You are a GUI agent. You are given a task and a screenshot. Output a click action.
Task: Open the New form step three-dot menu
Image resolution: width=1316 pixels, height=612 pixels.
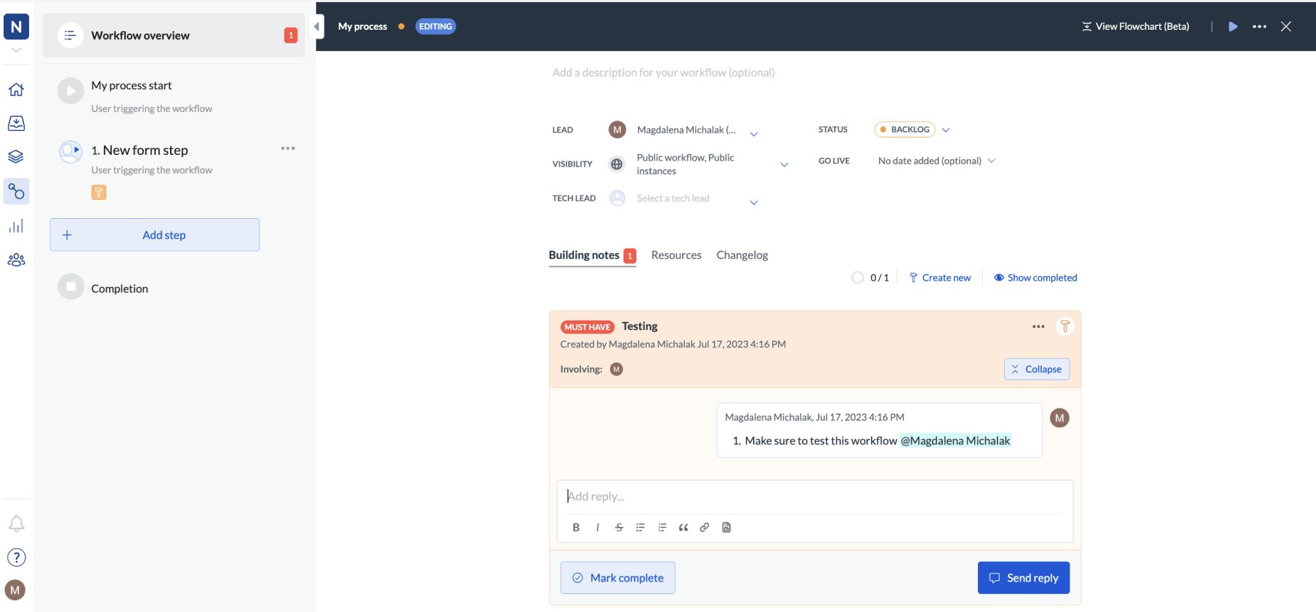tap(288, 148)
